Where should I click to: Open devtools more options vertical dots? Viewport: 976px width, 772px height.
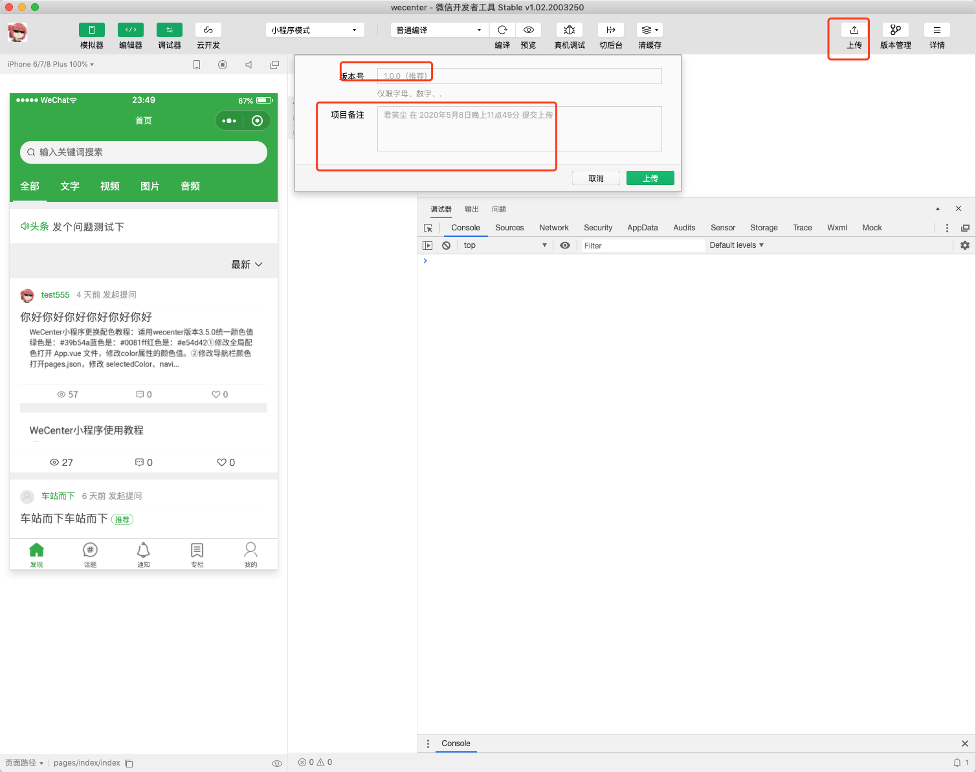coord(947,228)
